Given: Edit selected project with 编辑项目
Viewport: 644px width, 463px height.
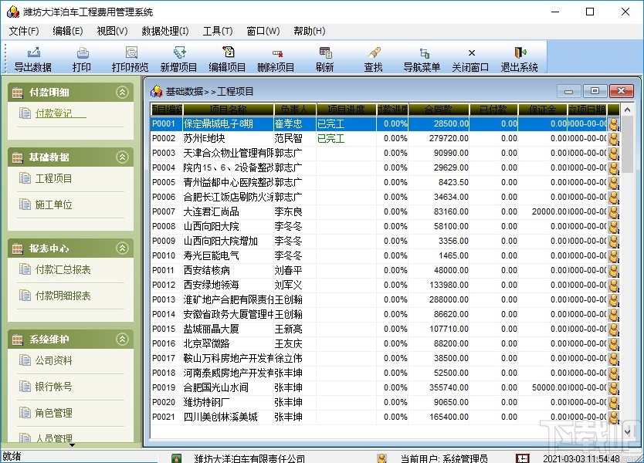Looking at the screenshot, I should coord(228,58).
